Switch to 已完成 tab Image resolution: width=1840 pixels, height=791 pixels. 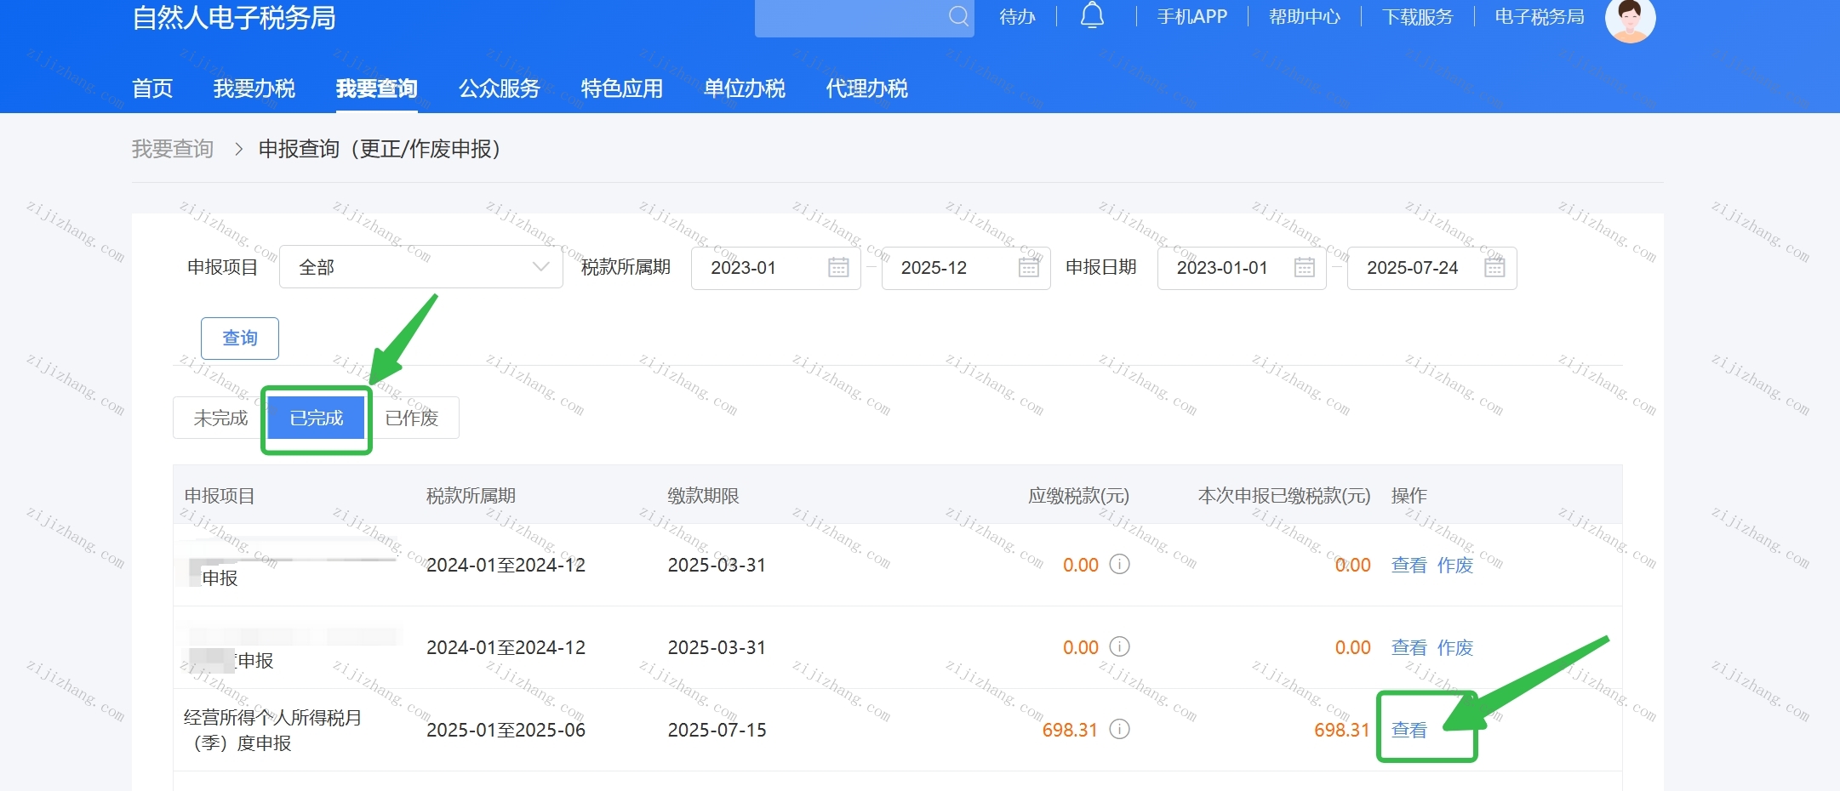(x=317, y=418)
